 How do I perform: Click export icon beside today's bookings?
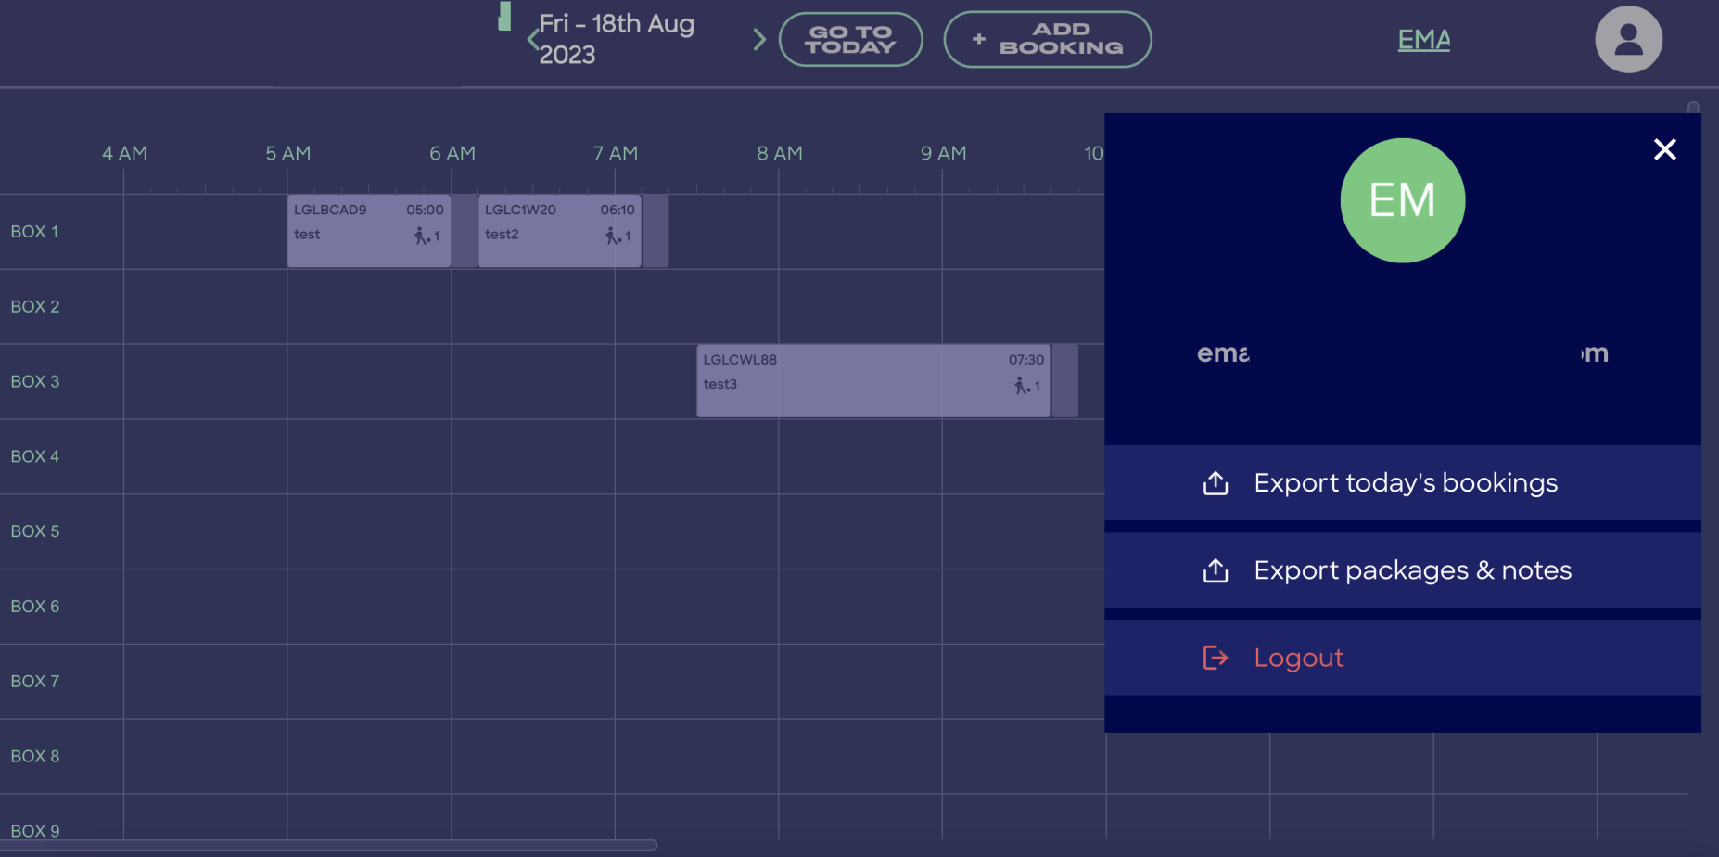1215,483
